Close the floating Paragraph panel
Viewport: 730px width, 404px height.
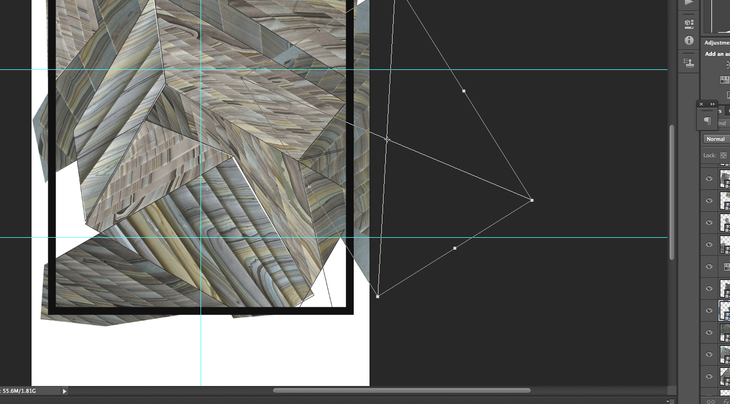[701, 104]
